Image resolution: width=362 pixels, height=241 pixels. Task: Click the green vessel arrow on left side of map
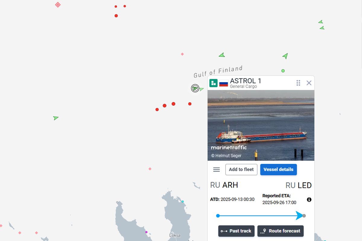pos(56,118)
